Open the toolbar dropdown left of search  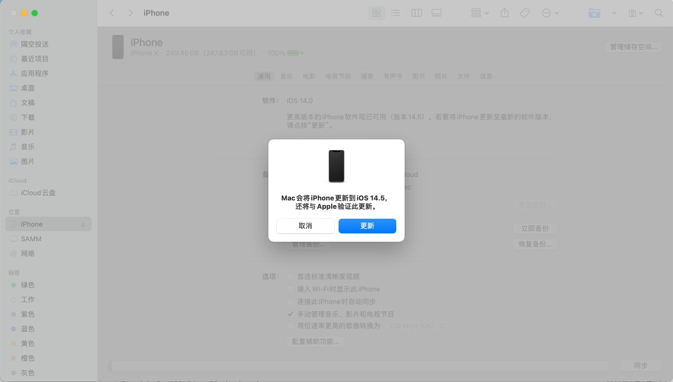pos(635,13)
